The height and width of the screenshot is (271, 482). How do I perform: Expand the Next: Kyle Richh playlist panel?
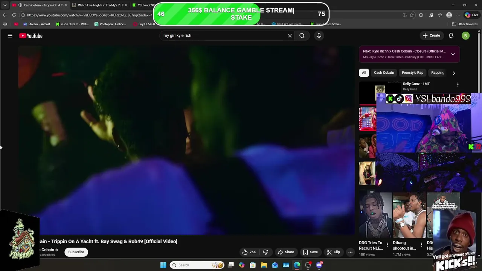453,54
